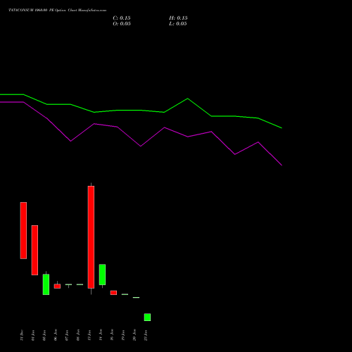Click the tall red candle for 31 Dec
The width and height of the screenshot is (352, 352).
click(23, 230)
